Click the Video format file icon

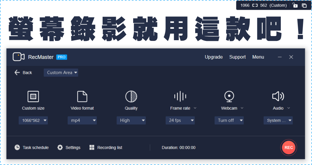[82, 96]
